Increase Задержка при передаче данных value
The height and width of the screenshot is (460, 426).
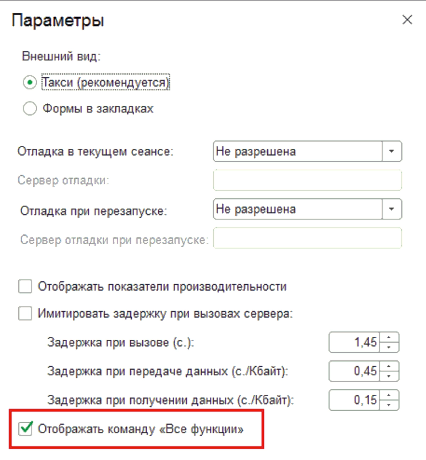389,366
